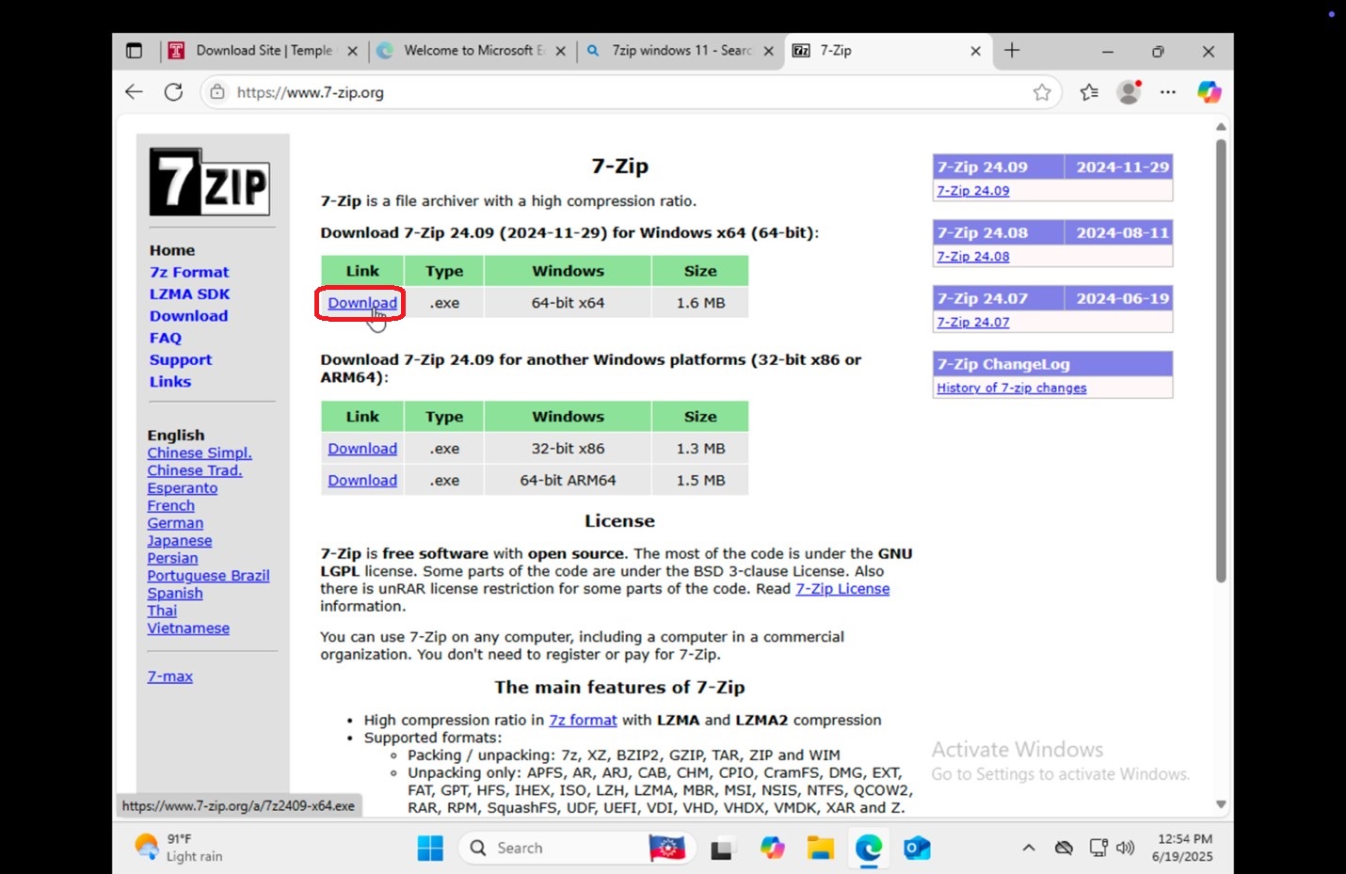
Task: Add this page to favorites star
Action: [x=1042, y=92]
